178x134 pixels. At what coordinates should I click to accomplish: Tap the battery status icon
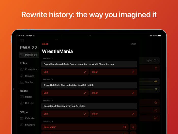point(159,35)
